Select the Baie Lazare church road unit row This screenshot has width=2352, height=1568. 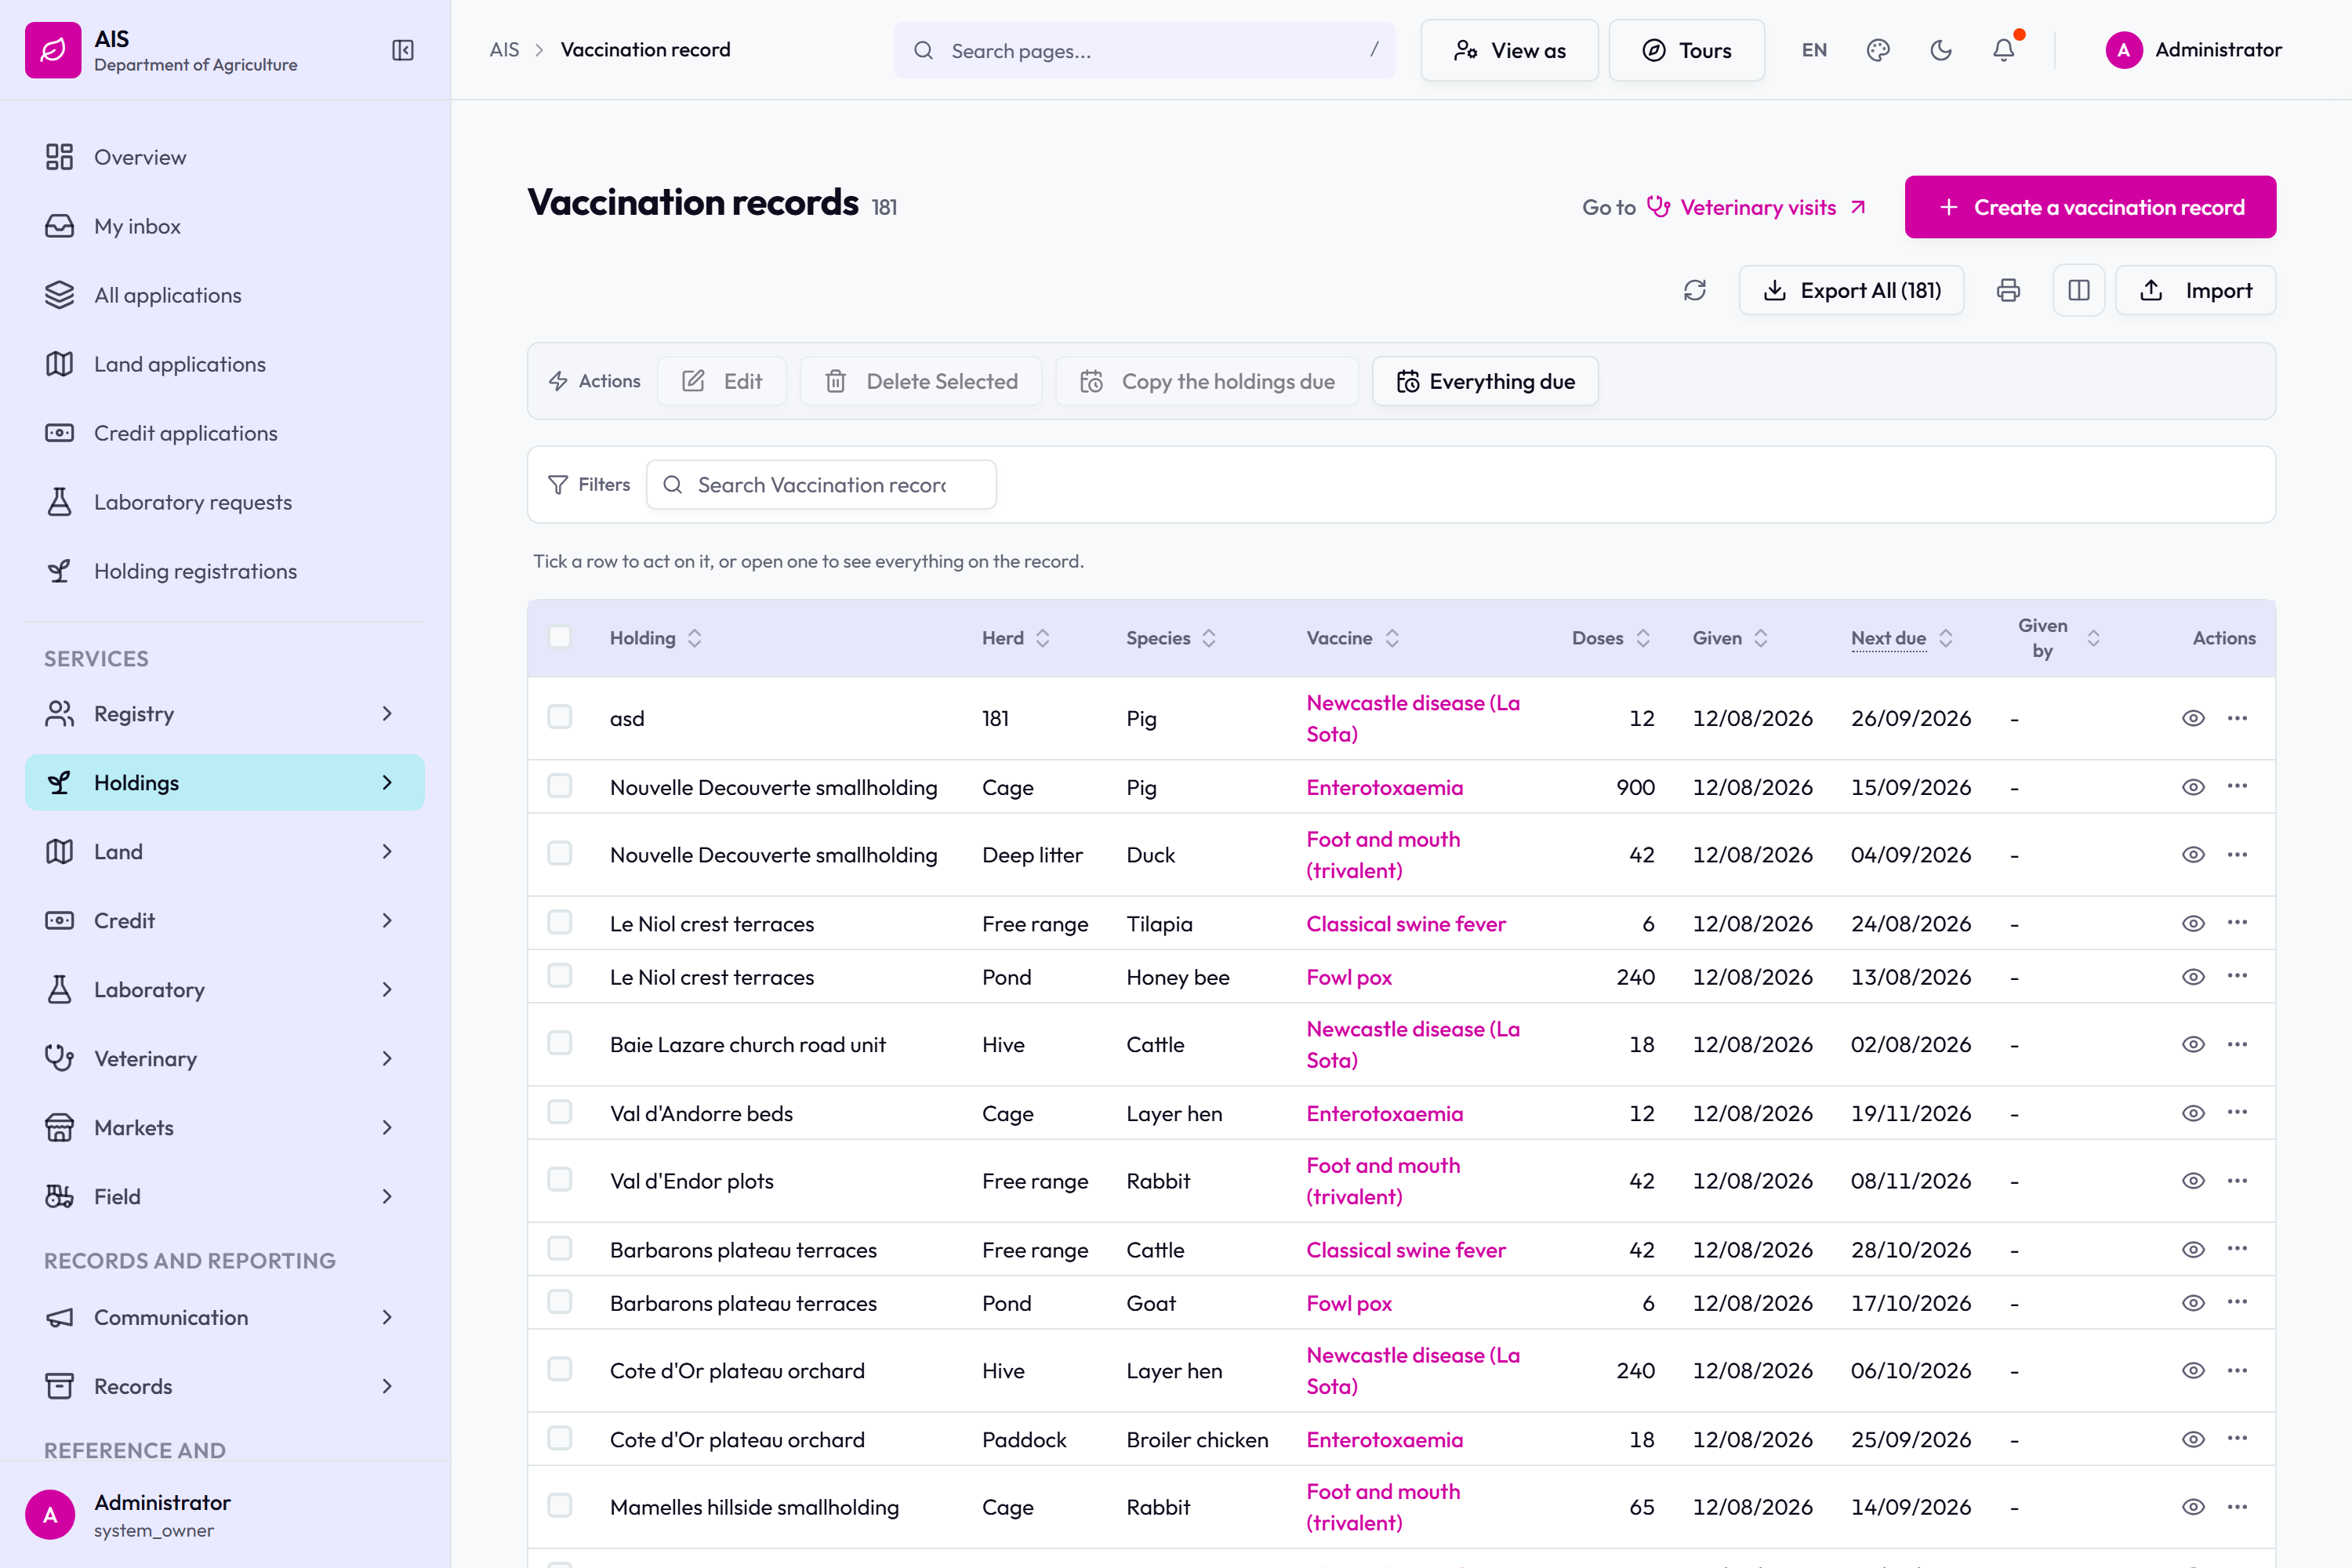[x=560, y=1043]
